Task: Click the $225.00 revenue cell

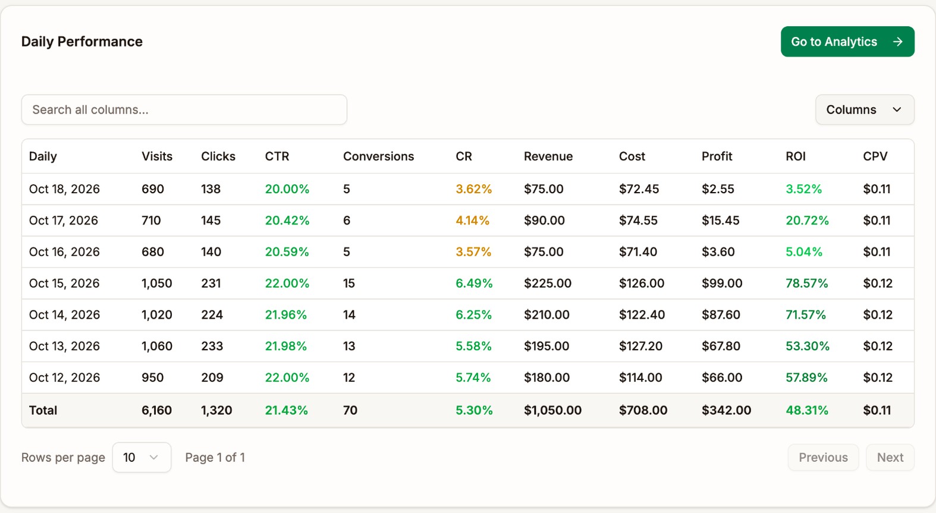Action: click(548, 284)
